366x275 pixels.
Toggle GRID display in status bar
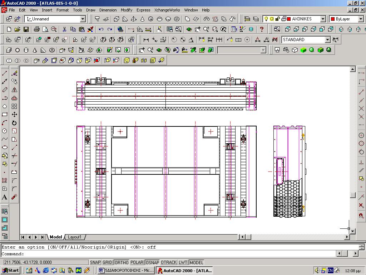tap(107, 262)
